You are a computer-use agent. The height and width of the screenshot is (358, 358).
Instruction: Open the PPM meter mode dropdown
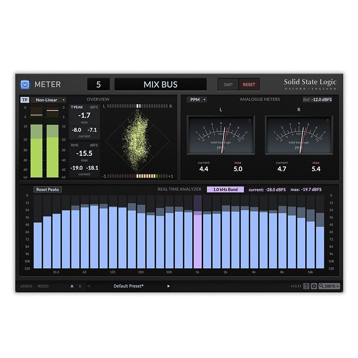pos(196,100)
